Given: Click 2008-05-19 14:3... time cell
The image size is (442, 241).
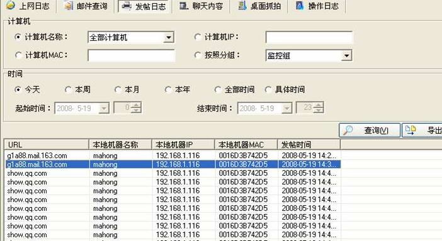Looking at the screenshot, I should (x=309, y=164).
